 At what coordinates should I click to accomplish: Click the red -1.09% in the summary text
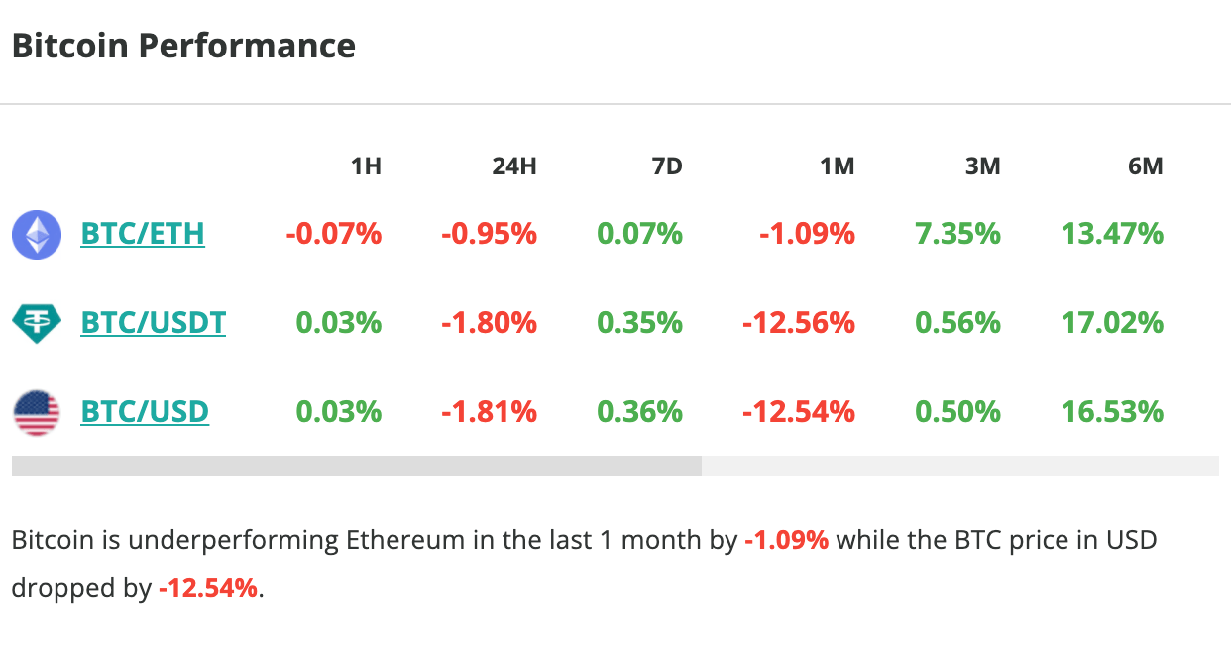coord(784,540)
